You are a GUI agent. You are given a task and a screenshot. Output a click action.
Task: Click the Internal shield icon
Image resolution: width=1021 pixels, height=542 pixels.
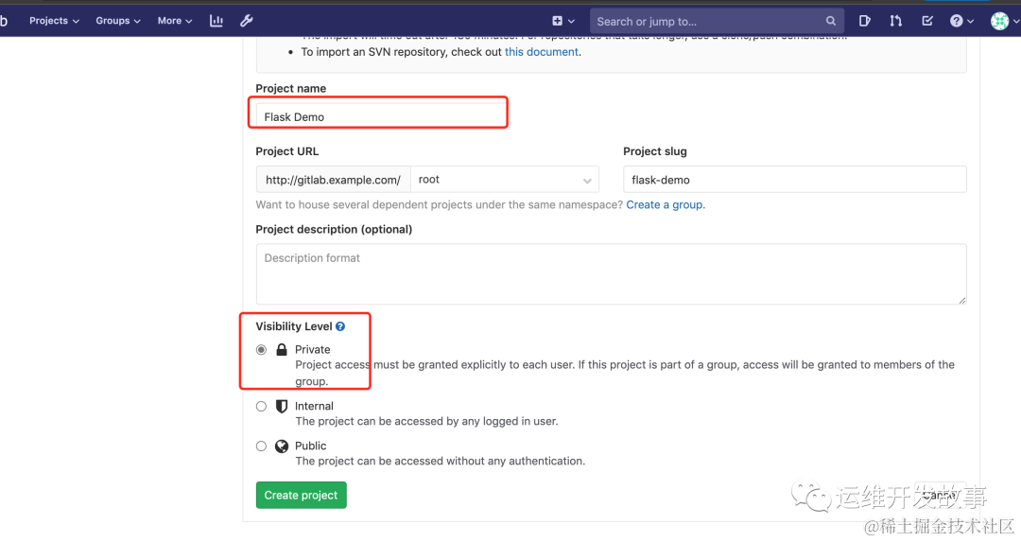282,407
